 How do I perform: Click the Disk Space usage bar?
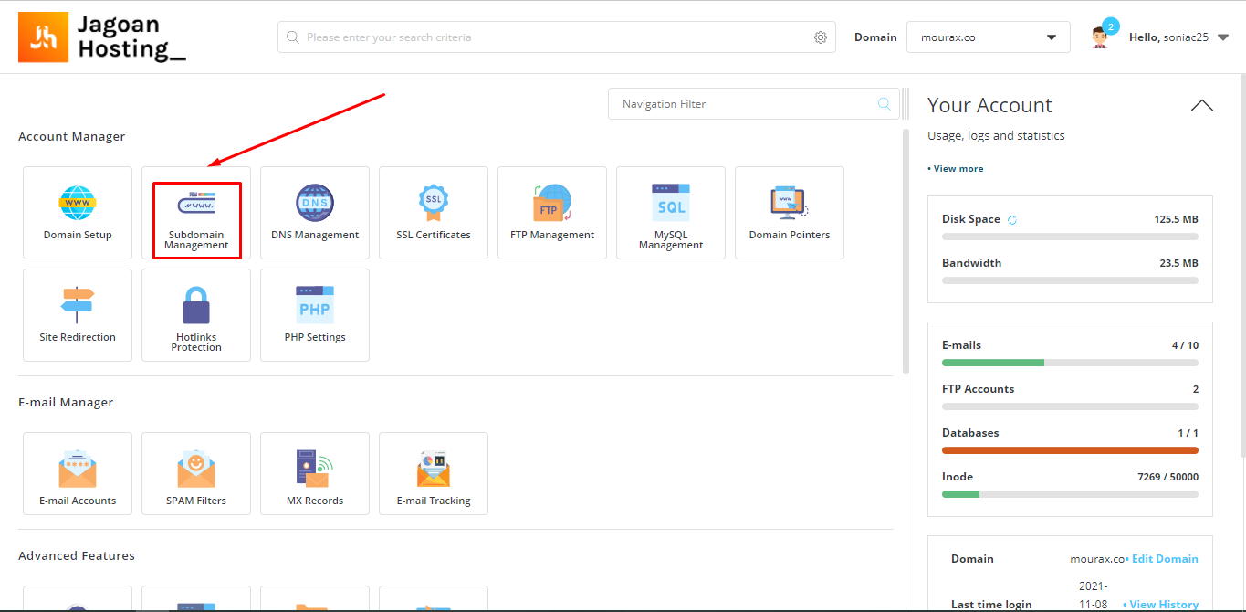[x=1070, y=237]
